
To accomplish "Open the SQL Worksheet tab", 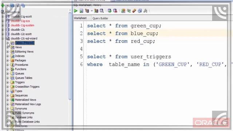I will pyautogui.click(x=82, y=5).
